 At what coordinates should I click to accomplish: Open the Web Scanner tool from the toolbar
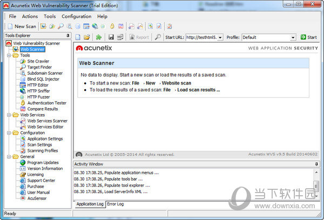click(x=43, y=26)
